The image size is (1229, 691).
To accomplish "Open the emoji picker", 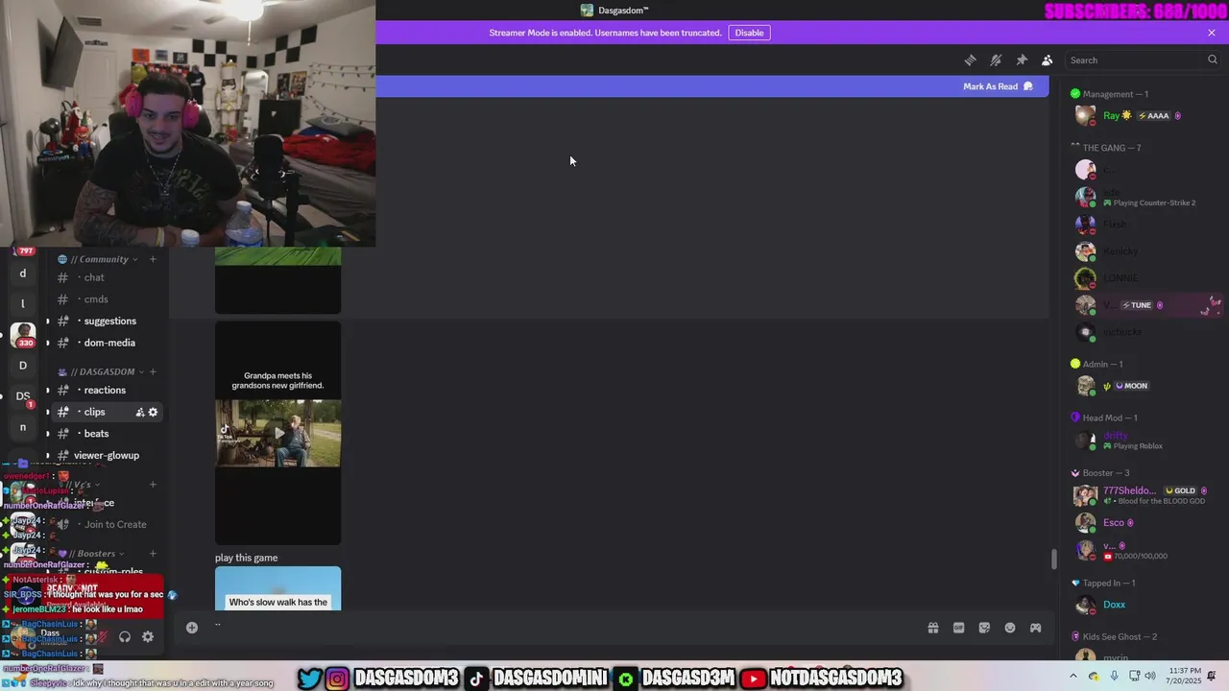I will 1010,628.
